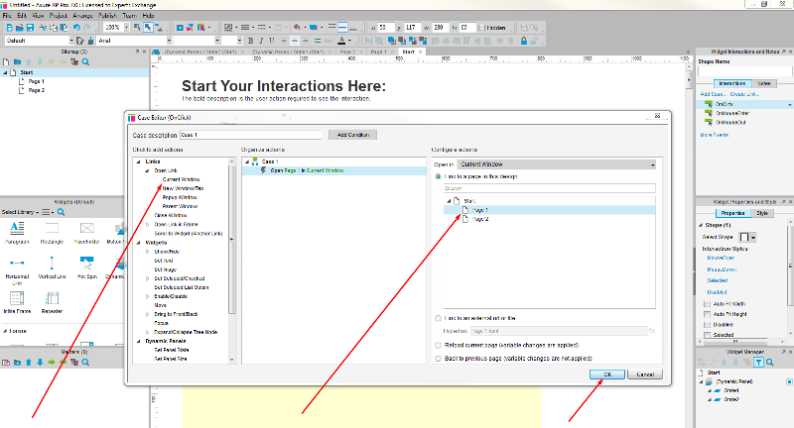Screen dimensions: 794x428
Task: Click the Save disk icon in the toolbar
Action: click(30, 28)
